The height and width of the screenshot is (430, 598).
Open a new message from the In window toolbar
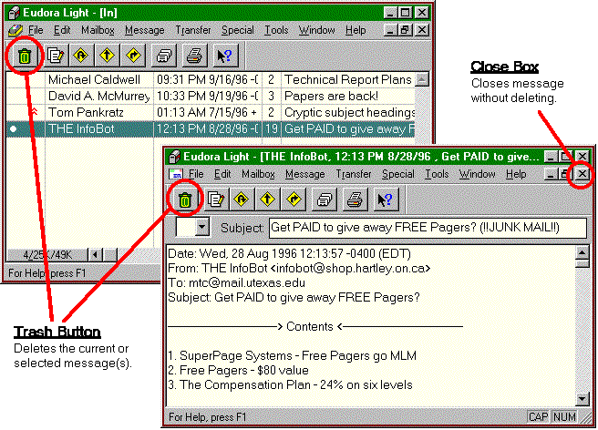pos(57,56)
